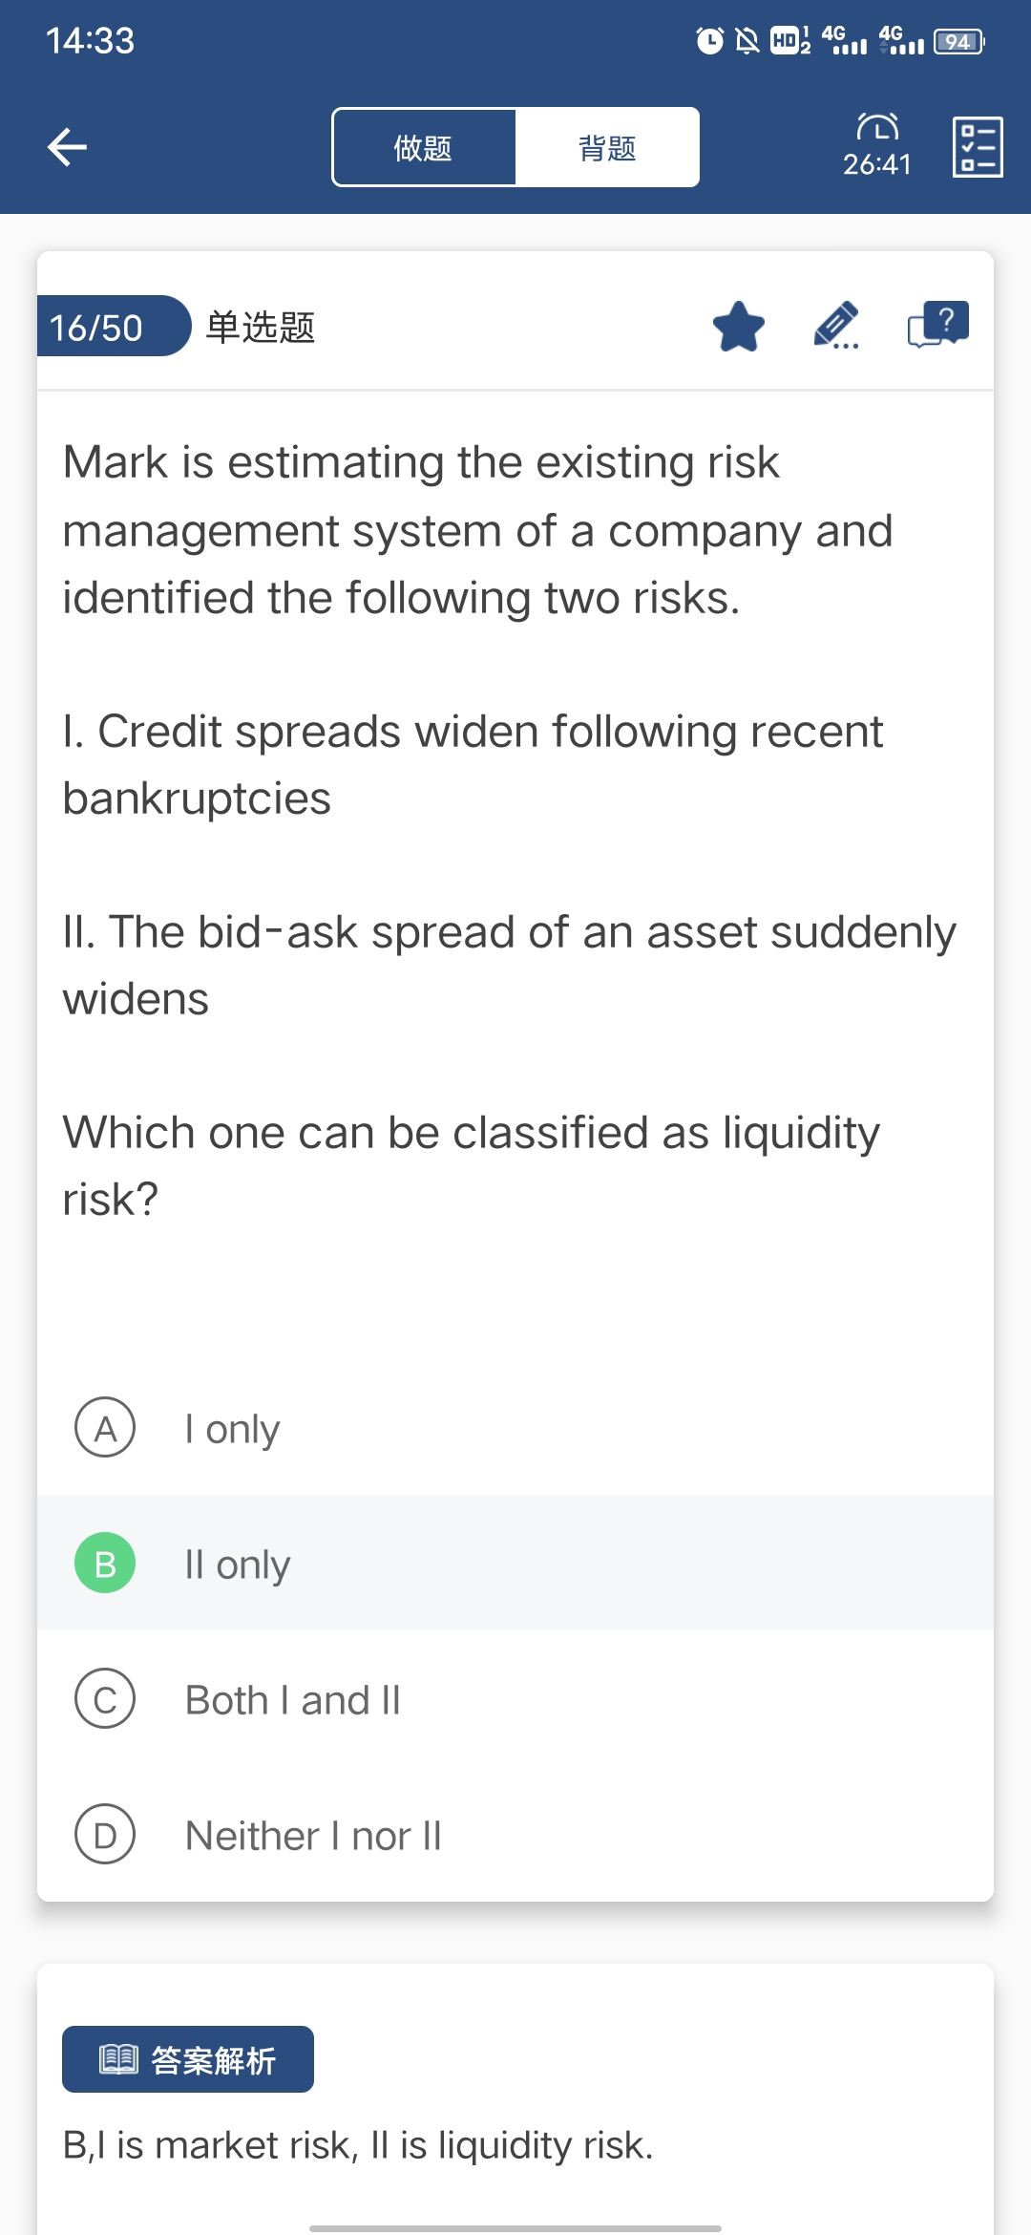
Task: Tap the 单选题 question type label
Action: [261, 327]
